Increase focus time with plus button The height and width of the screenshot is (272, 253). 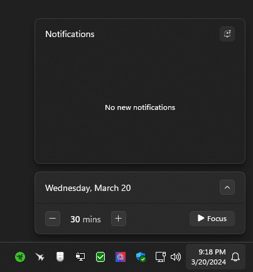pos(119,219)
